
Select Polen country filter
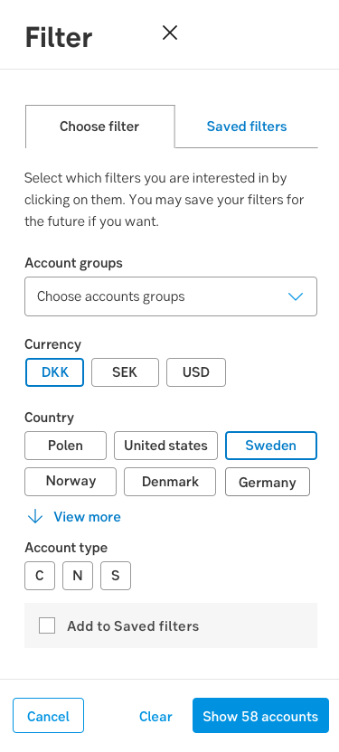point(66,446)
